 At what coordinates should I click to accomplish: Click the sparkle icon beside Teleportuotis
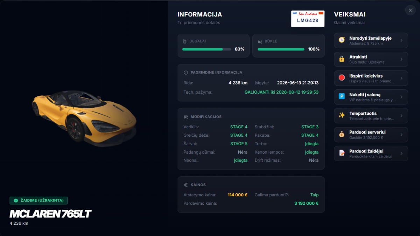click(x=342, y=115)
